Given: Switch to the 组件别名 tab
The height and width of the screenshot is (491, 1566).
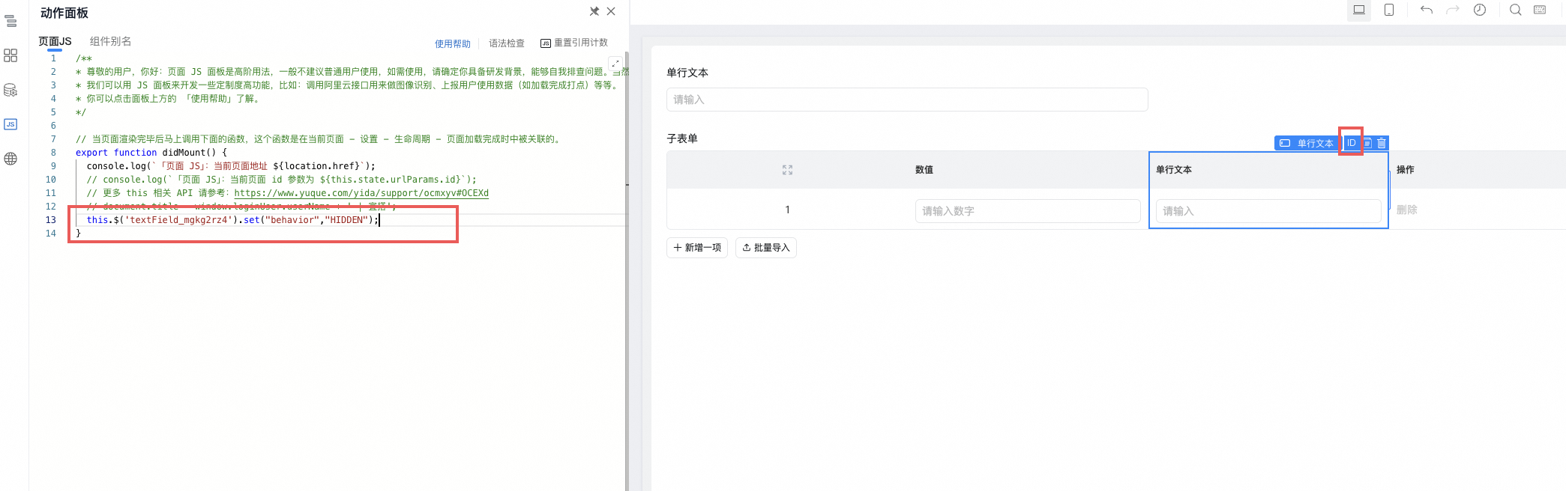Looking at the screenshot, I should pyautogui.click(x=110, y=41).
